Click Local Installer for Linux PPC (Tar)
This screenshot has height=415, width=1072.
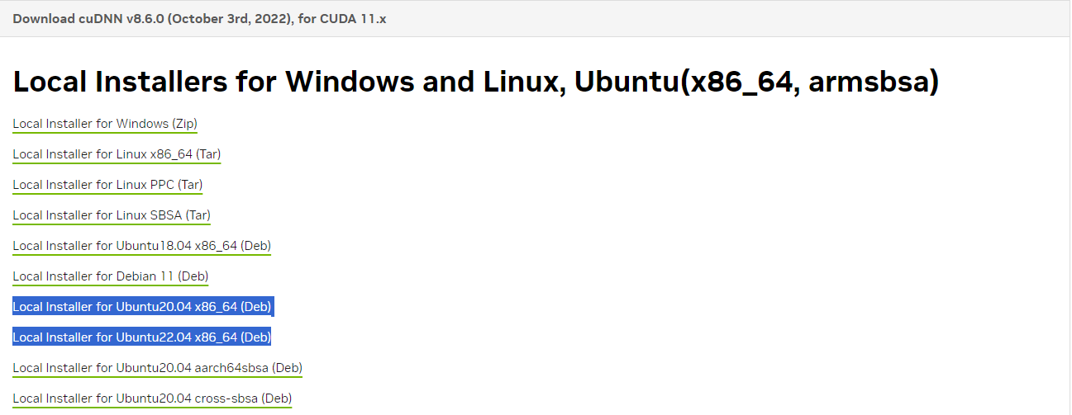(x=107, y=185)
